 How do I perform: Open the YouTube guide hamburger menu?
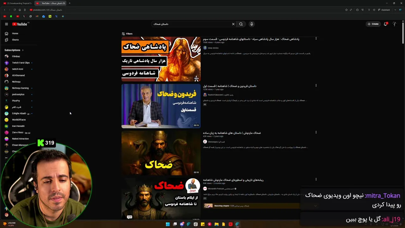tap(6, 24)
